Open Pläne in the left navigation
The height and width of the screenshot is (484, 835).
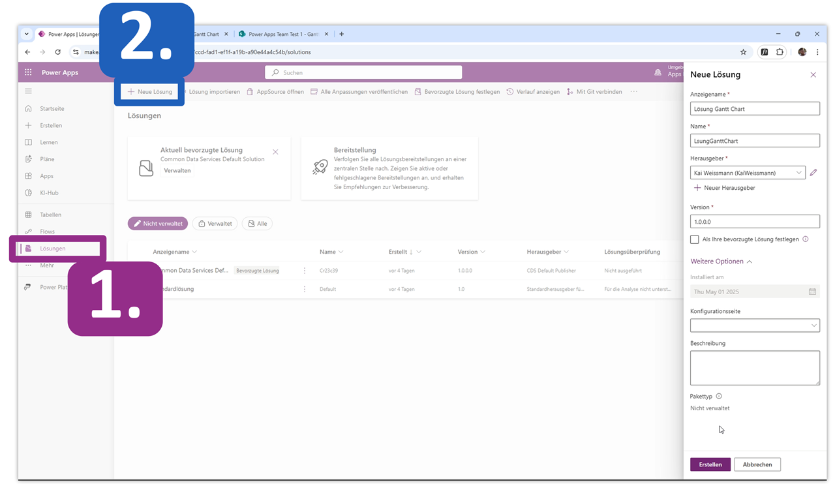[x=47, y=159]
